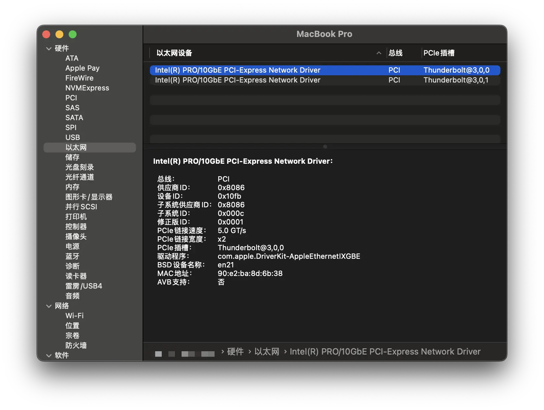This screenshot has height=410, width=544.
Task: Click the sort arrow in 以太网设备 column
Action: tap(379, 53)
